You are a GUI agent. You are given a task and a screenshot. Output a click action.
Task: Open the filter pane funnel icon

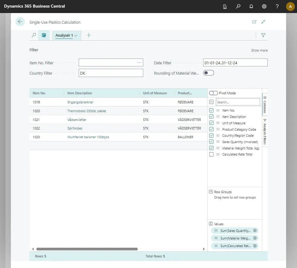[x=263, y=35]
